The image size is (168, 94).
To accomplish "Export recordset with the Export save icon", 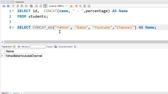I will coord(56,46).
